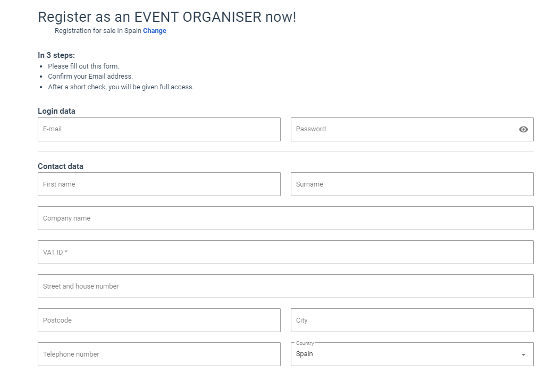The width and height of the screenshot is (555, 372).
Task: Click the Telephone number field
Action: [159, 354]
